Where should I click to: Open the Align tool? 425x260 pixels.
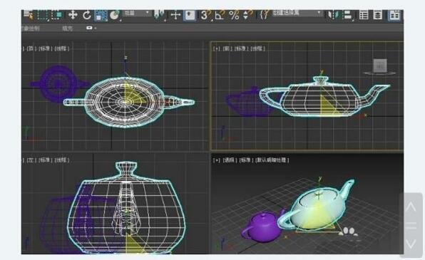[348, 15]
